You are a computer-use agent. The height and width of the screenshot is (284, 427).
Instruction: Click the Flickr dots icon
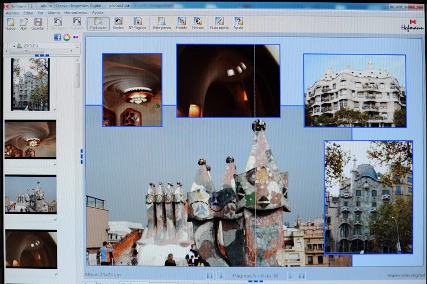[x=76, y=37]
